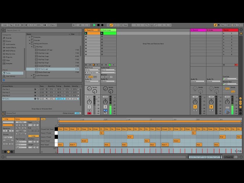
Task: Set Towel Kit monitor to In
Action: [x=87, y=77]
